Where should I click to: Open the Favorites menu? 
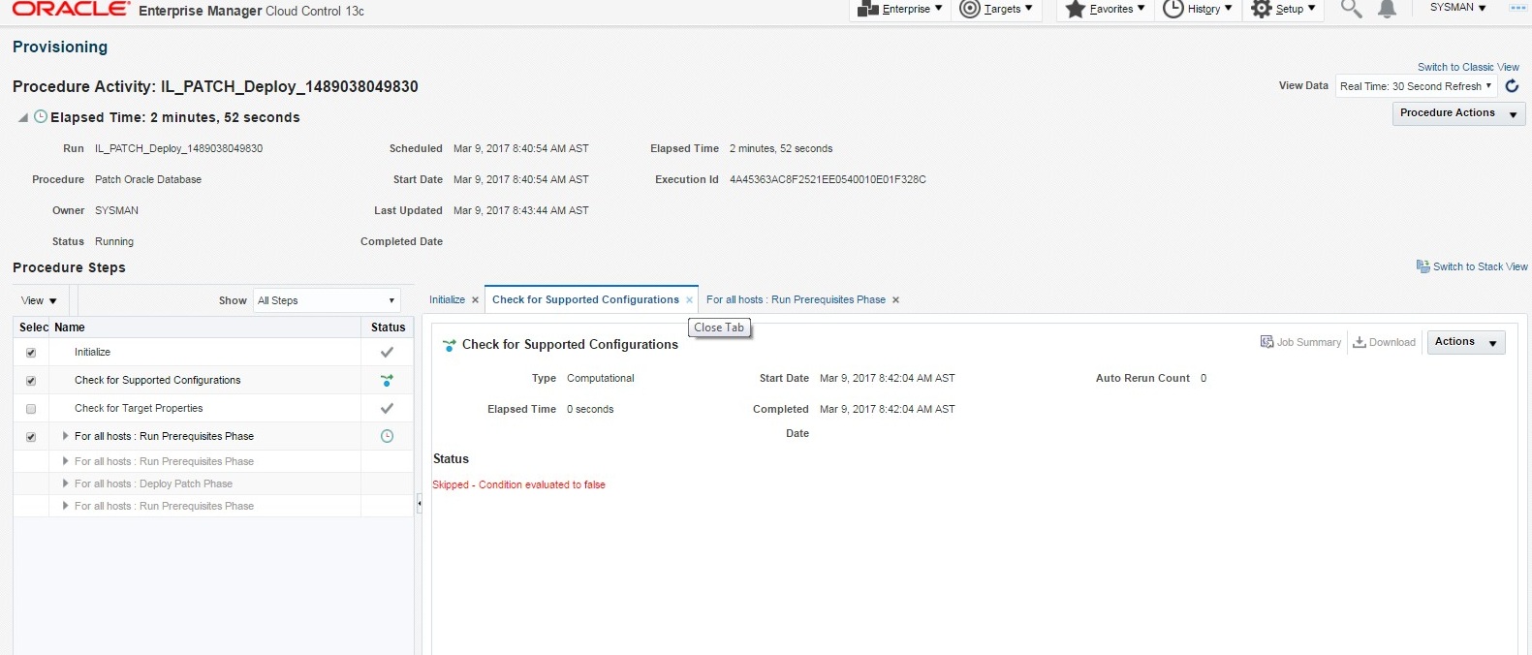pos(1105,10)
